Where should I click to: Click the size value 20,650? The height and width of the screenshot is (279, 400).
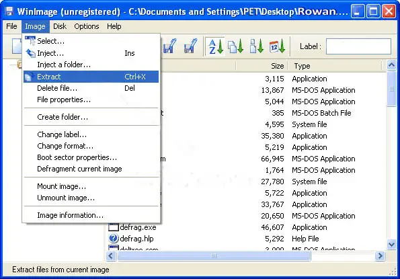pos(272,216)
